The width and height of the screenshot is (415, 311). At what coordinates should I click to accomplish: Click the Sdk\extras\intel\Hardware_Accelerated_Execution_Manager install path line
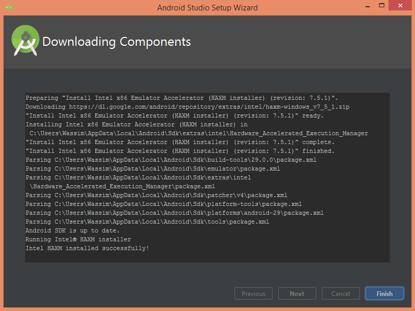[199, 134]
